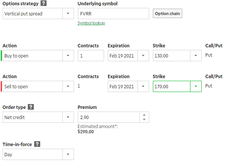
Task: Open the 170.00 strike dropdown arrow
Action: [x=196, y=86]
